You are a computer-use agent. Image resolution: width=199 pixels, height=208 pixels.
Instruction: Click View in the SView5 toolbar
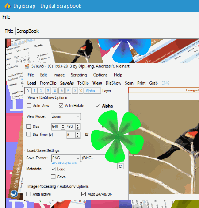97,83
